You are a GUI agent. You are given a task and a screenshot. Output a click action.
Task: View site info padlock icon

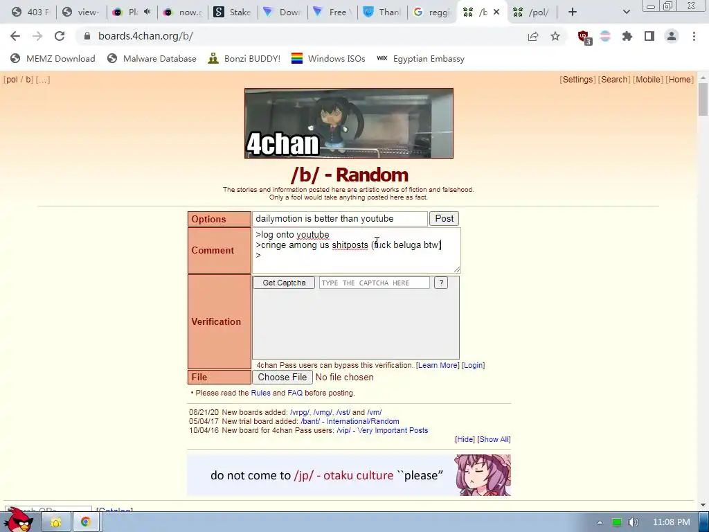87,36
